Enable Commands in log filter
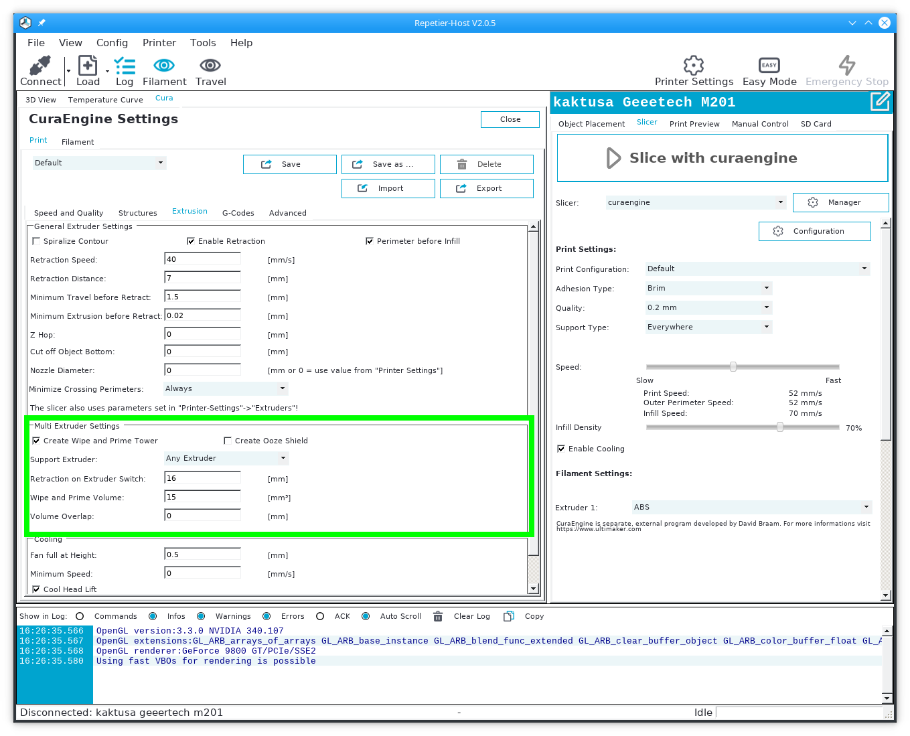The width and height of the screenshot is (910, 736). [x=80, y=616]
